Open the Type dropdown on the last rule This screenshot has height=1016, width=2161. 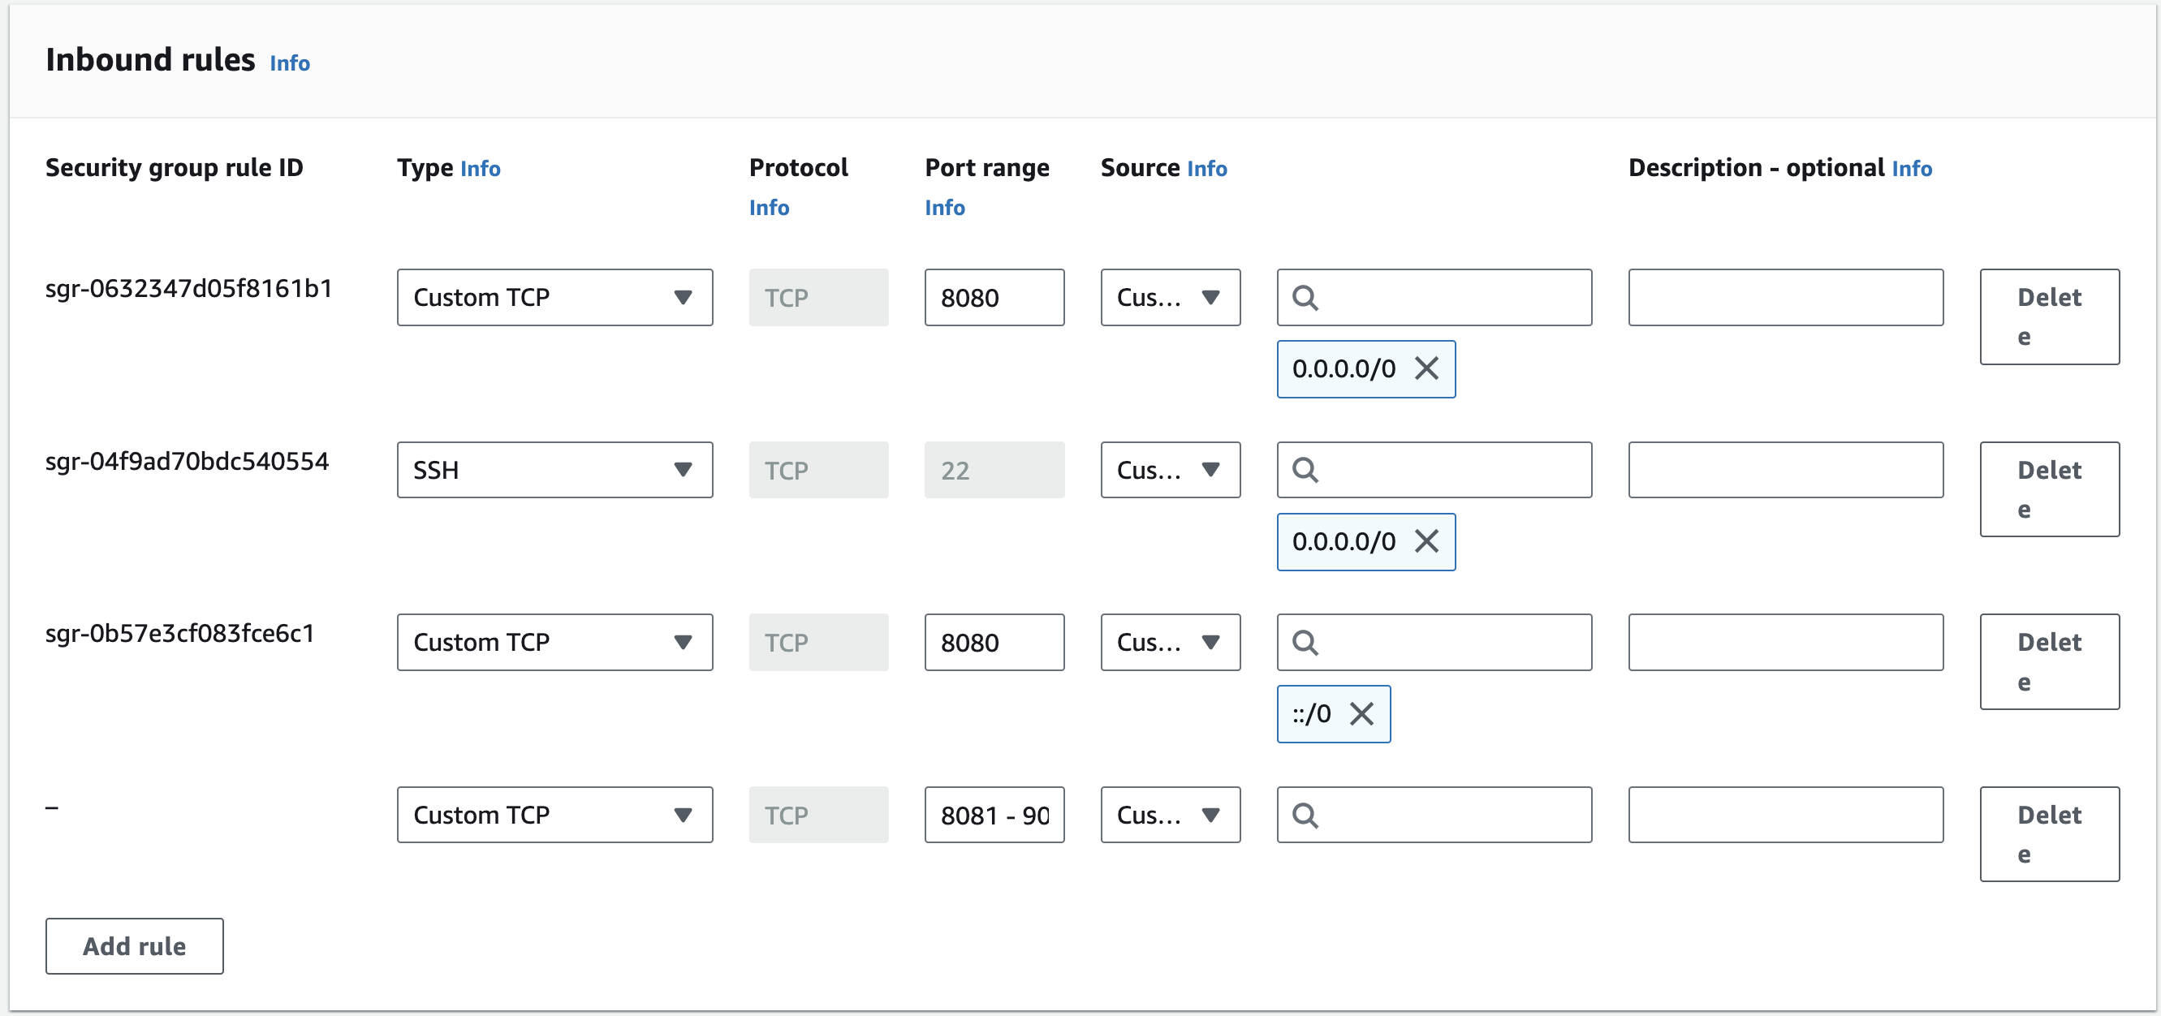point(554,814)
